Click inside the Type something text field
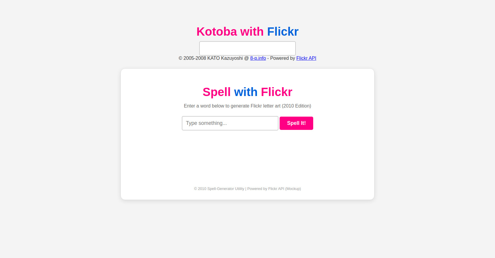The height and width of the screenshot is (258, 495). coord(230,123)
